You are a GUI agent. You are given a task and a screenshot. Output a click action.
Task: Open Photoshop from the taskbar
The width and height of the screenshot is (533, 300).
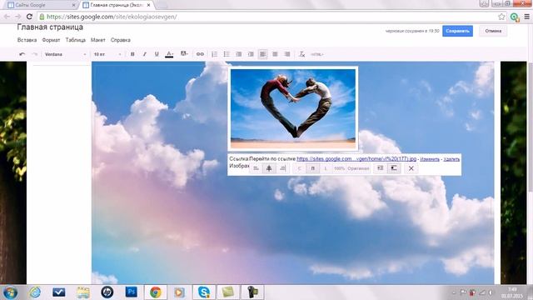coord(132,292)
